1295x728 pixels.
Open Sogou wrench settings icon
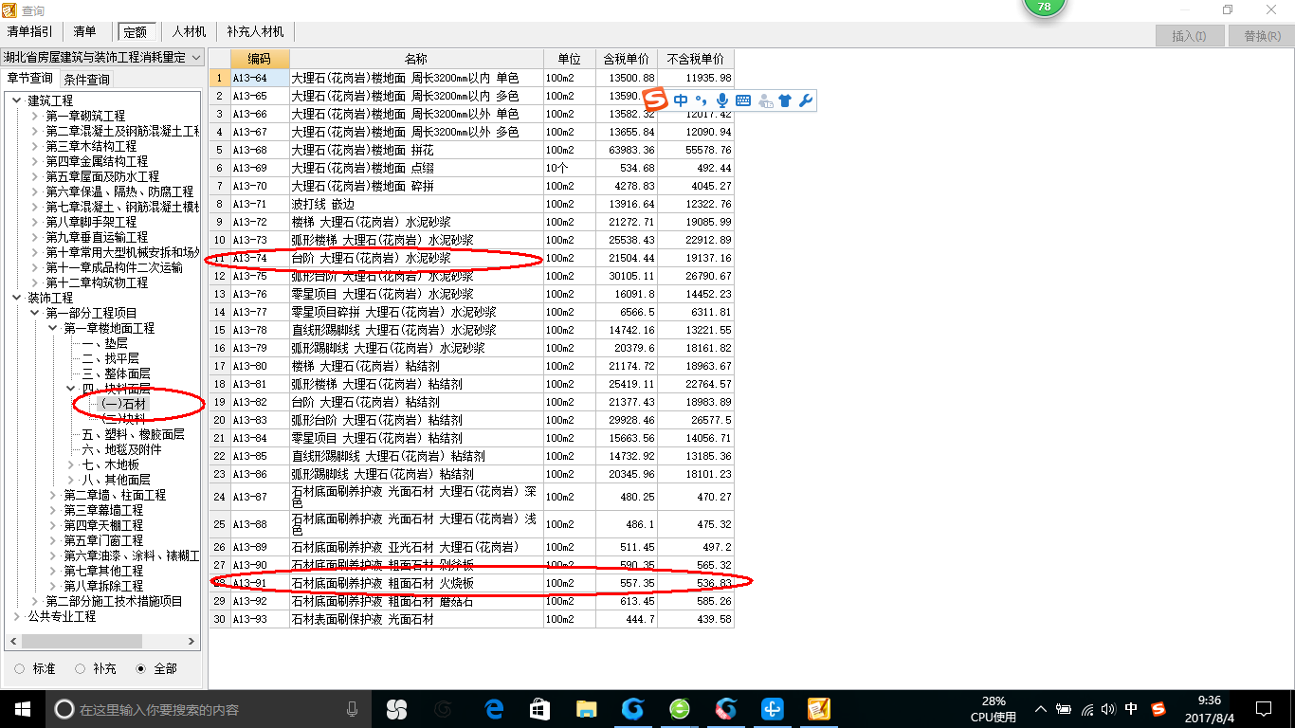click(x=806, y=100)
